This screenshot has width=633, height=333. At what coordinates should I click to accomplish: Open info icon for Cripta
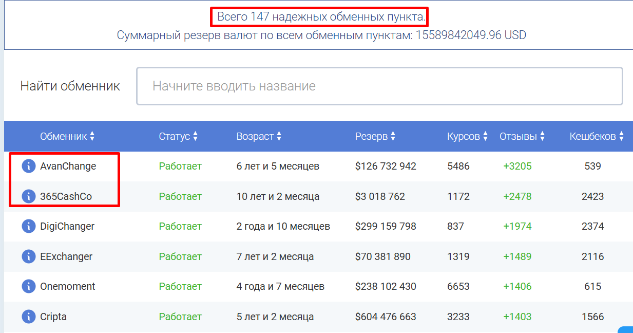click(29, 317)
